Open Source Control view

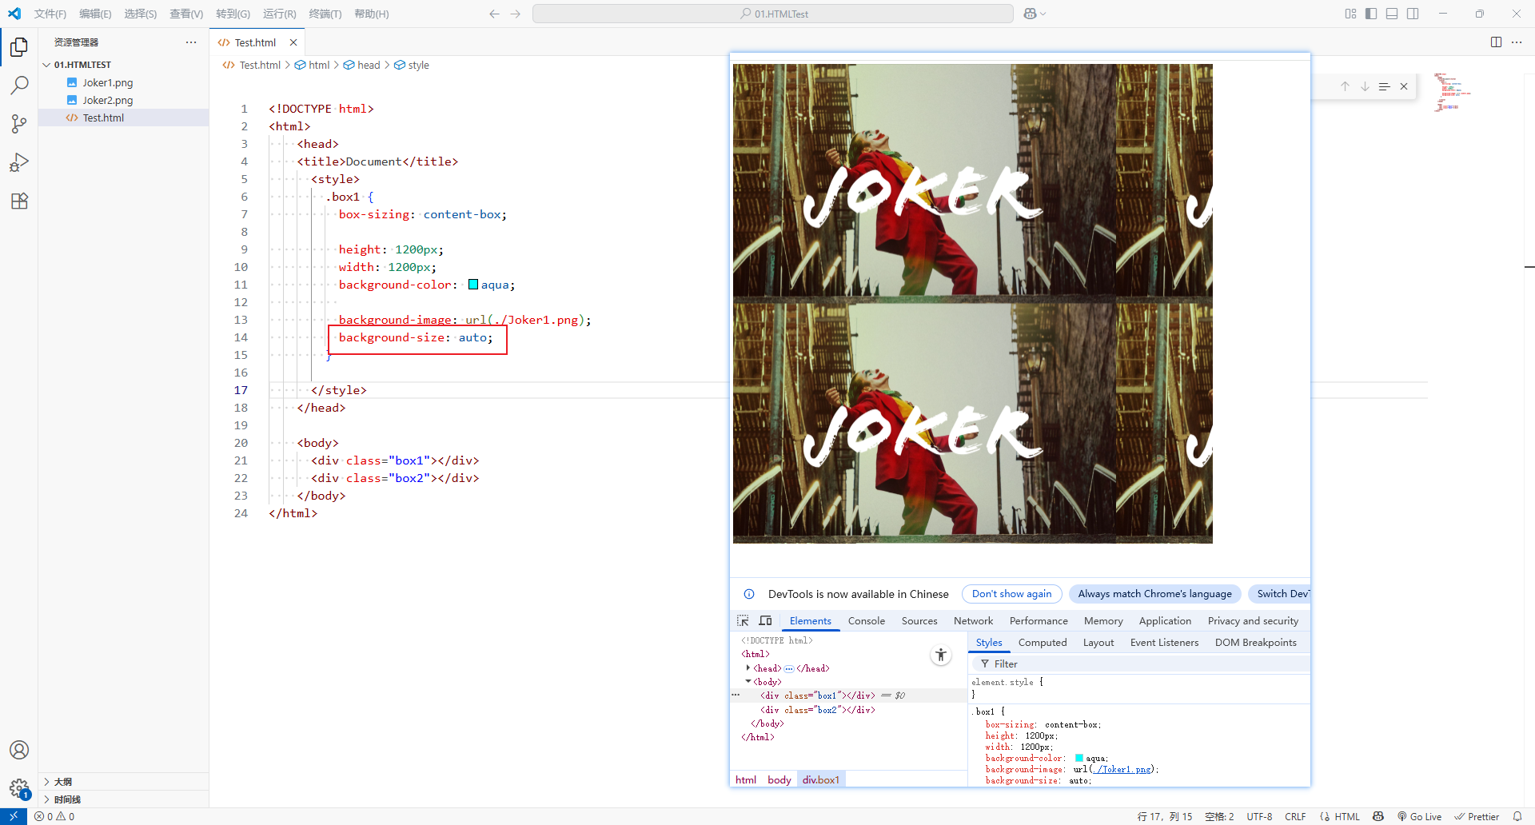point(19,124)
